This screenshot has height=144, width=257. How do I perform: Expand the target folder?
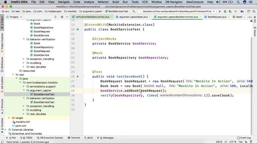pos(9,118)
